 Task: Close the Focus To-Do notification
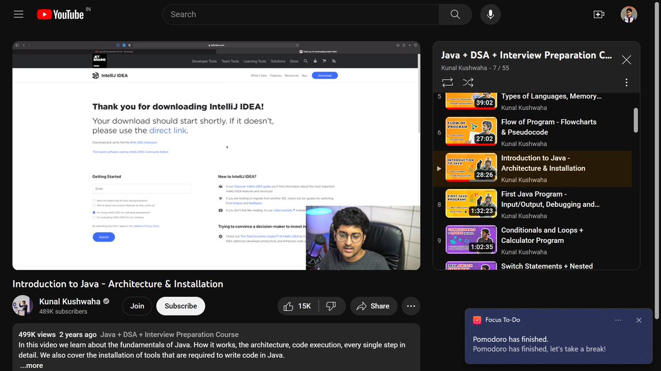pos(639,320)
